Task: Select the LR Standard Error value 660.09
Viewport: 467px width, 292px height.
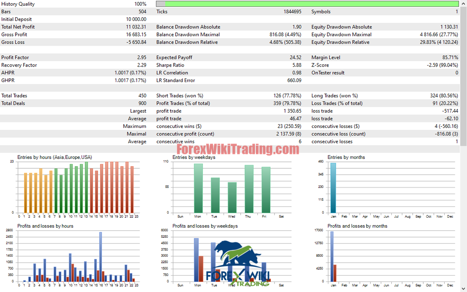Action: pos(294,80)
